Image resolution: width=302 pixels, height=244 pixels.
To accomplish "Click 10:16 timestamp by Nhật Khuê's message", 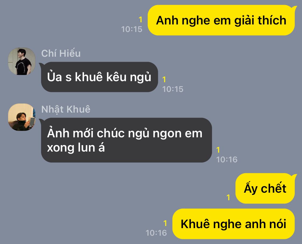I will point(227,160).
